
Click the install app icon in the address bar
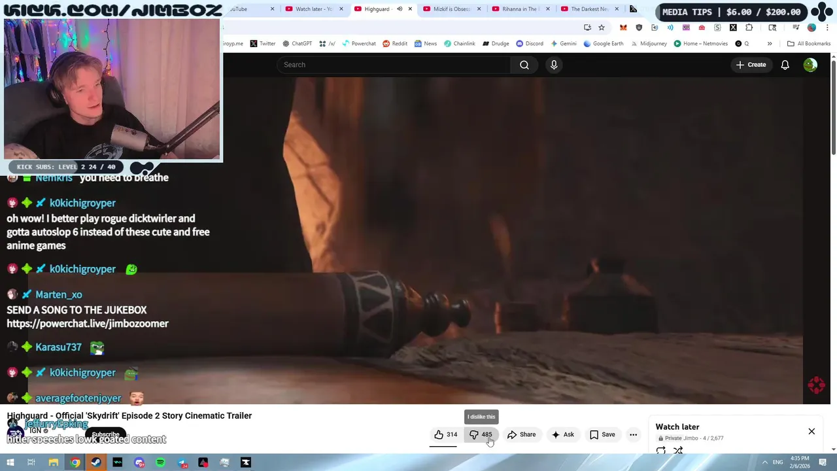point(587,27)
